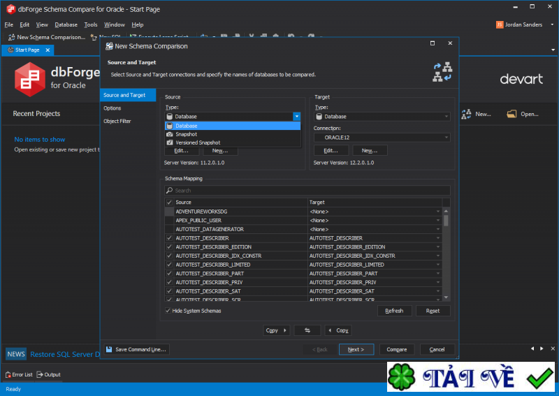Click the swap source and target icon button
The width and height of the screenshot is (559, 396).
click(x=307, y=330)
